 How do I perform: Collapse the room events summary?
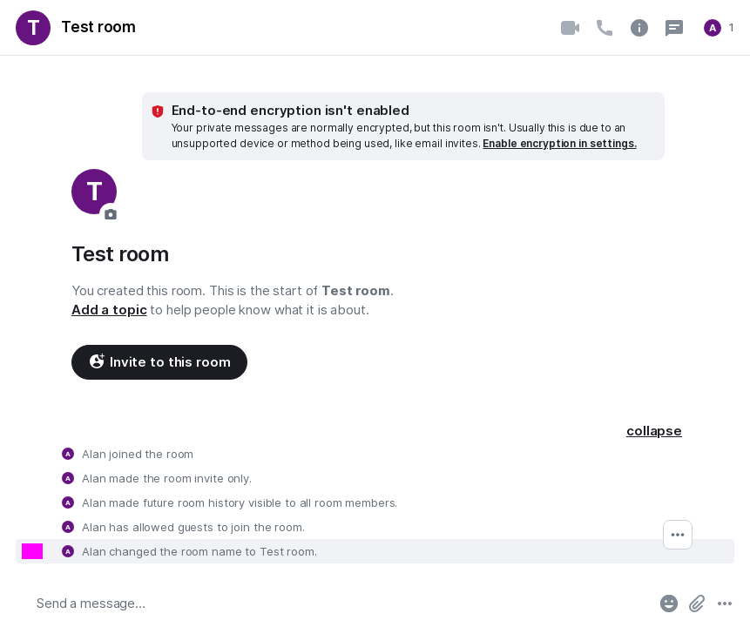pos(653,431)
